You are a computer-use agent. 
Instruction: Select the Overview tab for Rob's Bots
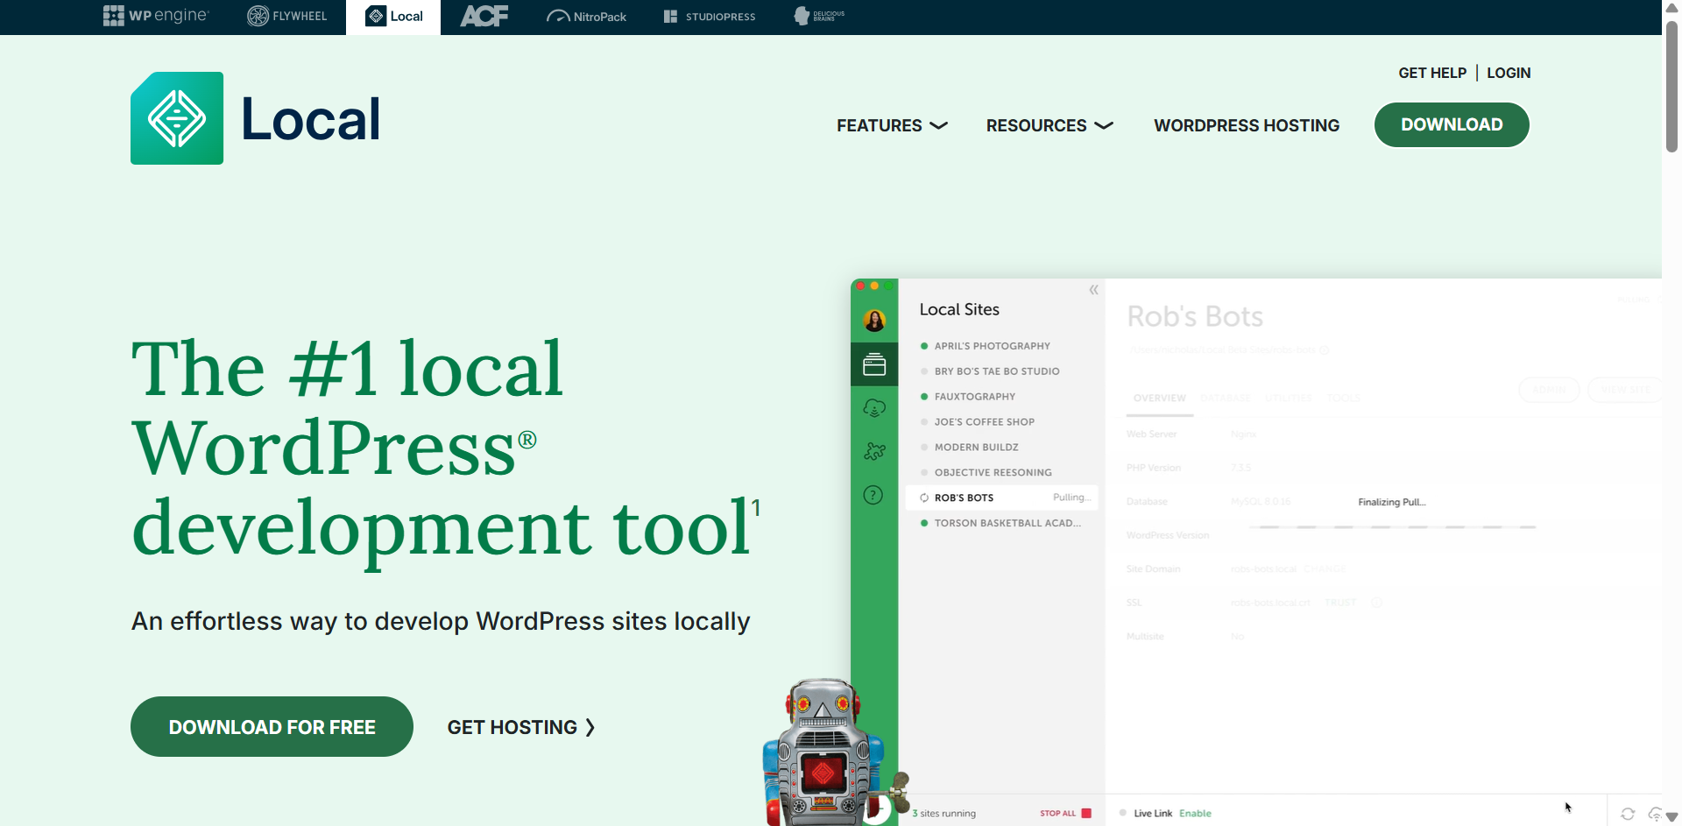point(1158,397)
